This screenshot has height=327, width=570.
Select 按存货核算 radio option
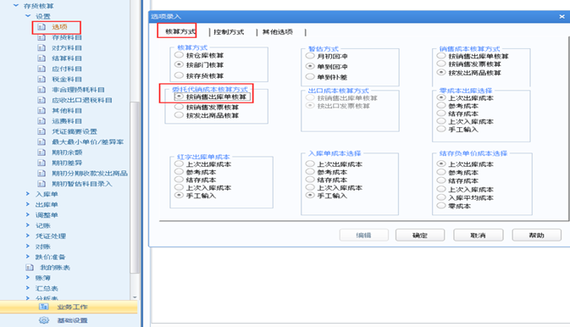point(179,75)
